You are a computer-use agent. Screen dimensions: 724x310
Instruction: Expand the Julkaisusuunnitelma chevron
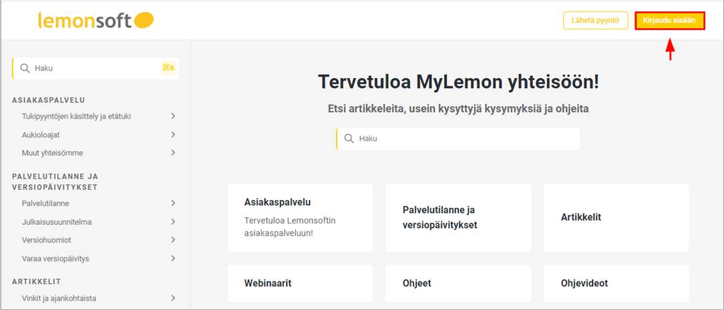[173, 222]
